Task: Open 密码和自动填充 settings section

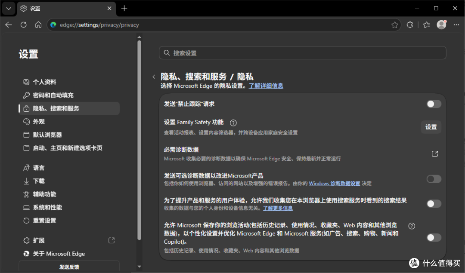Action: (x=69, y=95)
